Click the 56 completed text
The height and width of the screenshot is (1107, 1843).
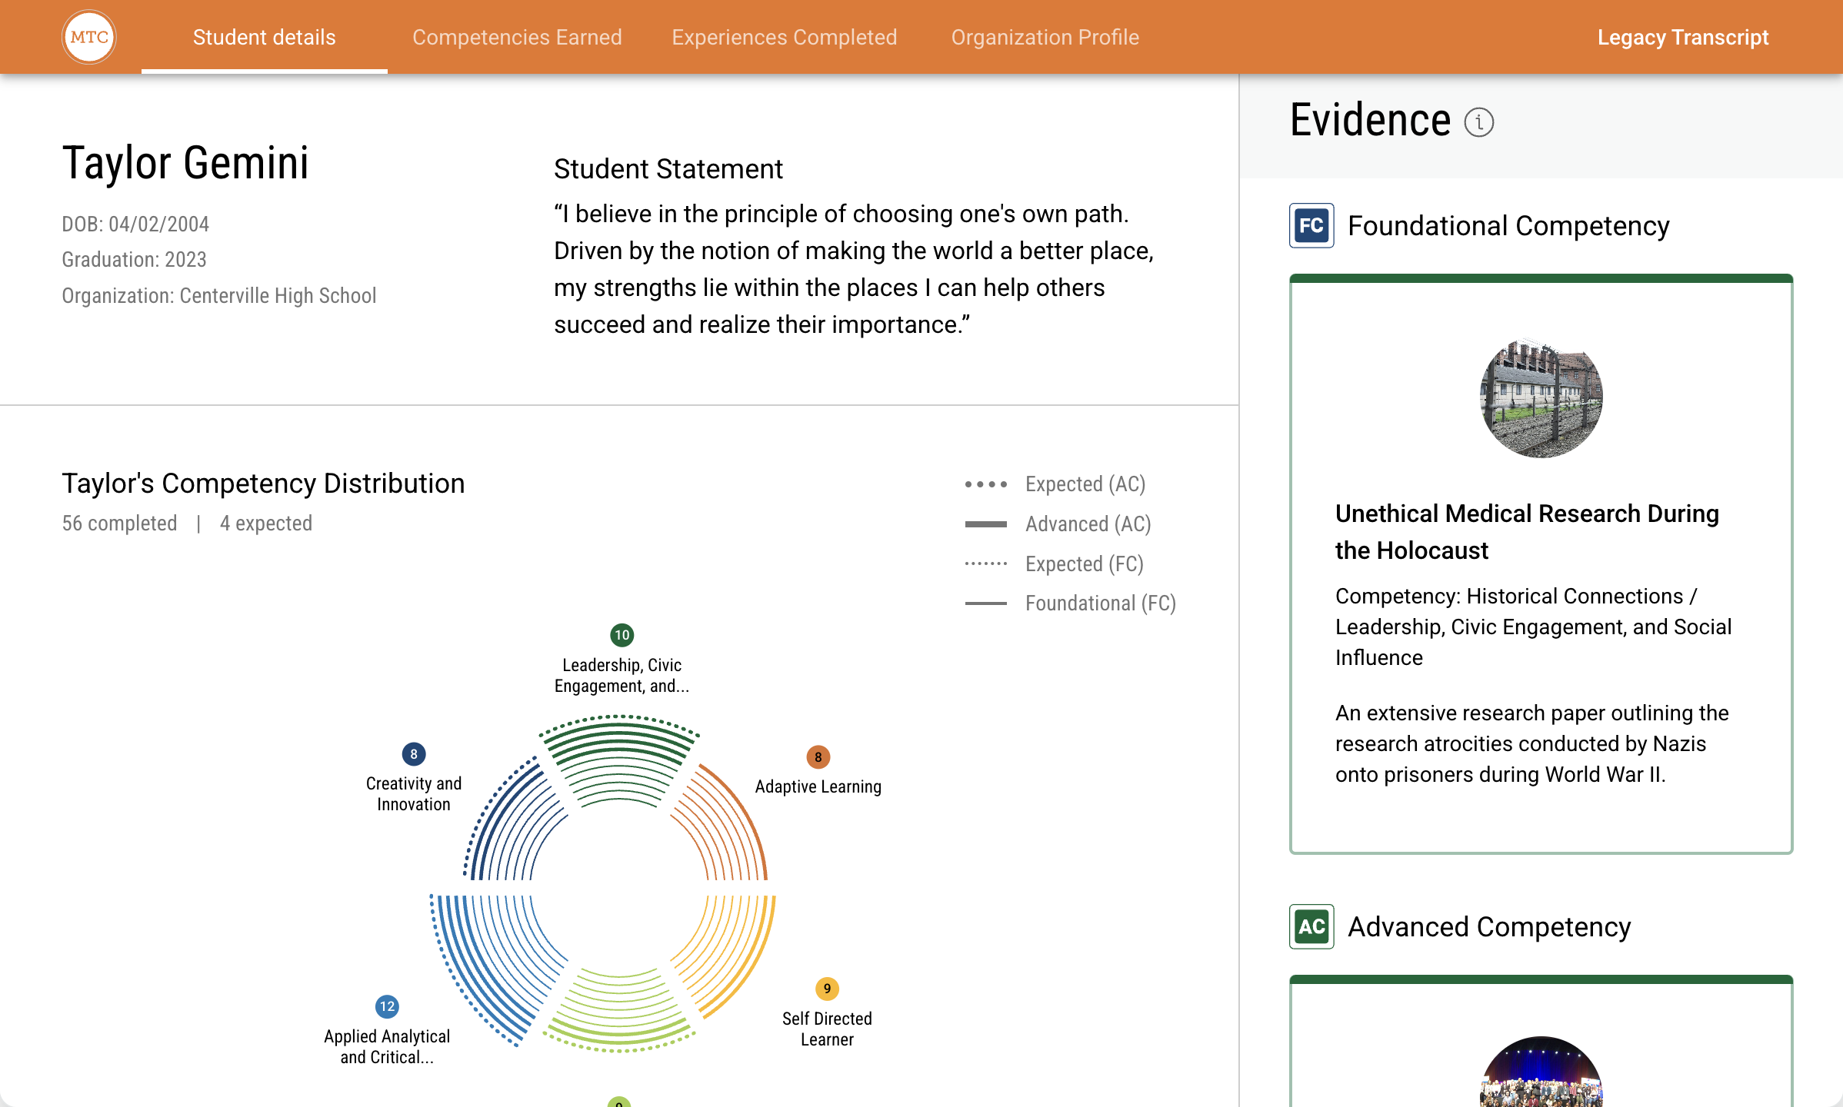tap(119, 524)
